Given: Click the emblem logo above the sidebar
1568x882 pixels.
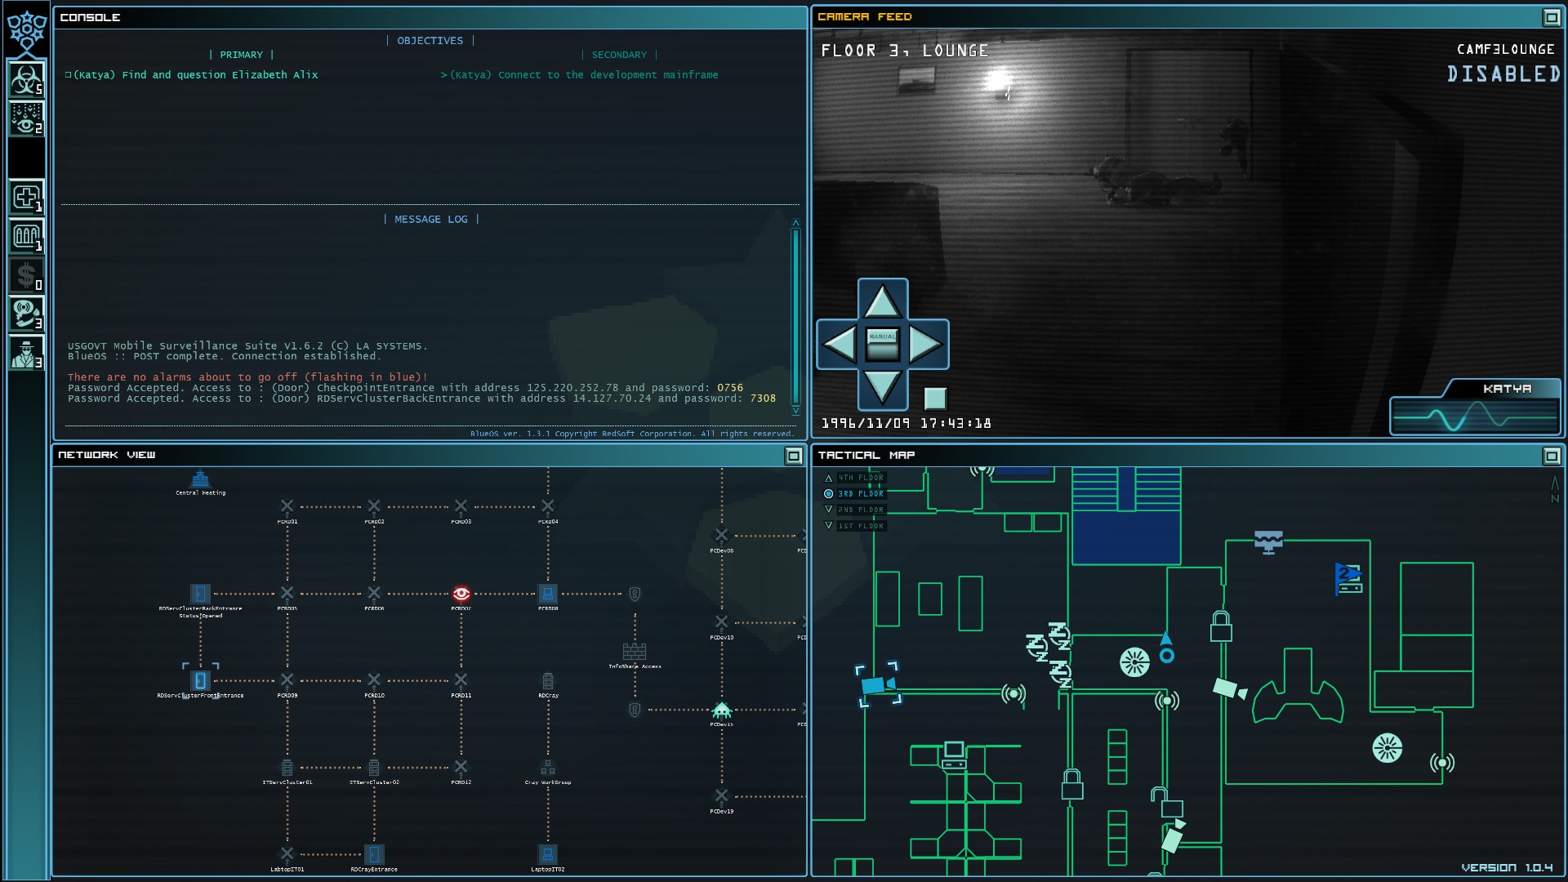Looking at the screenshot, I should point(26,31).
